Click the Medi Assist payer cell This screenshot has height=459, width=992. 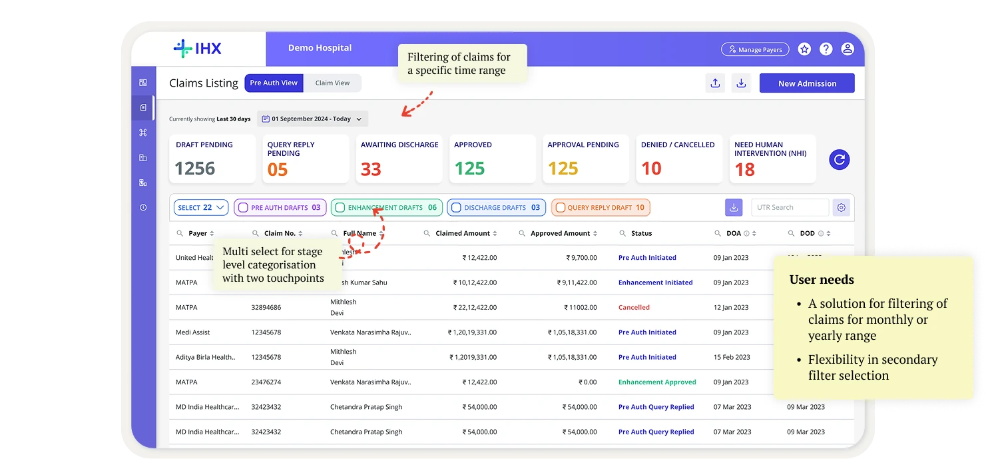pos(193,332)
